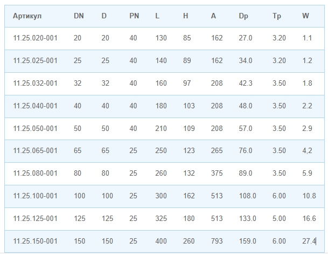Click the DN column header
The width and height of the screenshot is (328, 256).
tap(79, 16)
